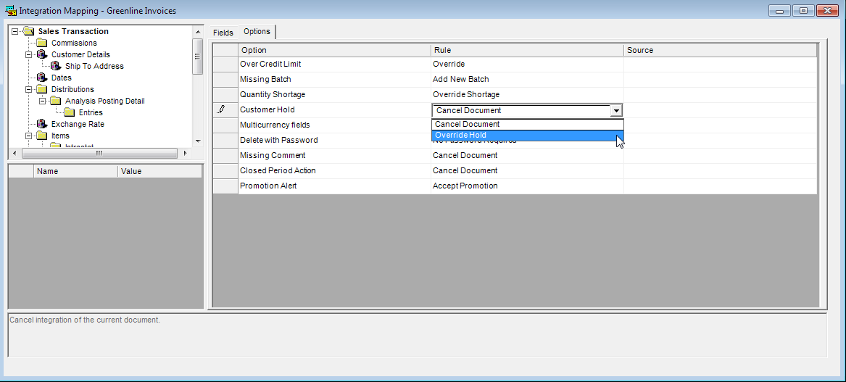The height and width of the screenshot is (382, 846).
Task: Click the Delete with Password option cell
Action: point(334,141)
